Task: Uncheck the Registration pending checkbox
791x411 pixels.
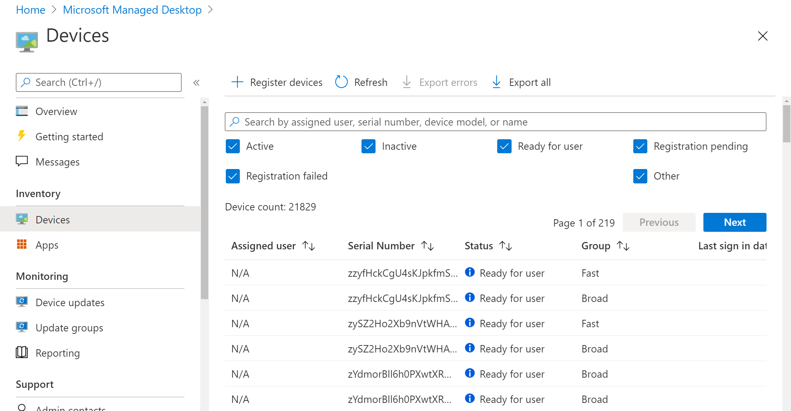Action: pyautogui.click(x=640, y=146)
